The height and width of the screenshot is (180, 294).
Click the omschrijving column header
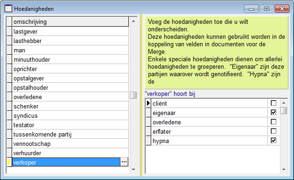click(70, 22)
